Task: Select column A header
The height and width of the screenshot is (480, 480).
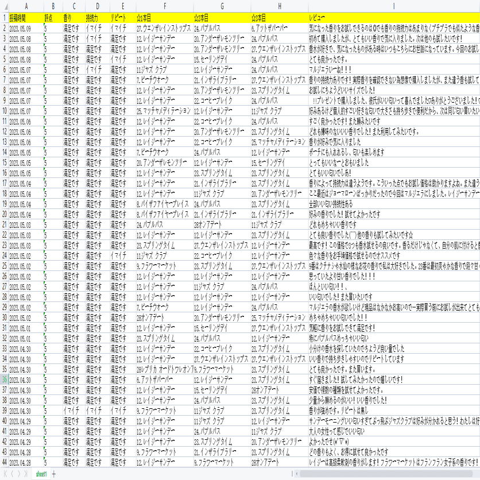Action: tap(26, 6)
